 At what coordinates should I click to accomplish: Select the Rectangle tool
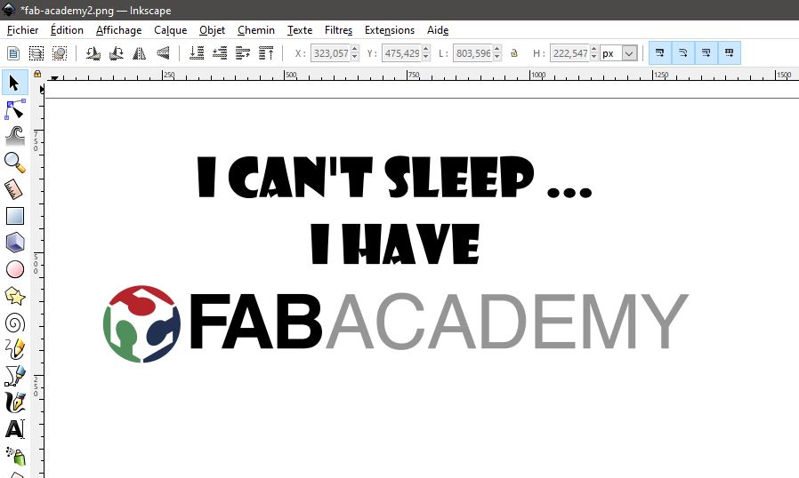coord(15,216)
